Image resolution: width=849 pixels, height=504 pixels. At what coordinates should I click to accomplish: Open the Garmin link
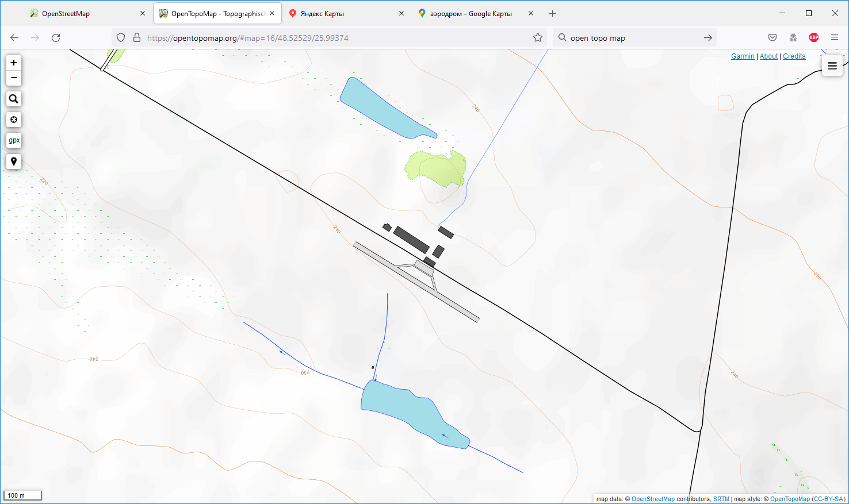point(743,56)
